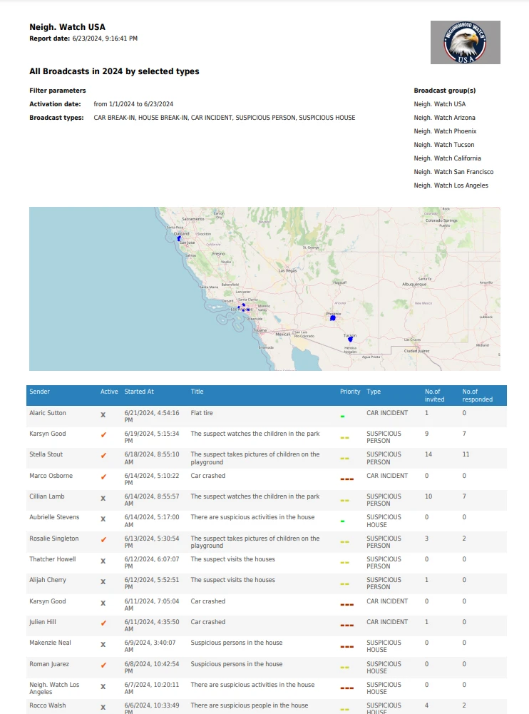Click the orange checkmark in Marco Osborne's row
This screenshot has height=714, width=529.
click(103, 476)
